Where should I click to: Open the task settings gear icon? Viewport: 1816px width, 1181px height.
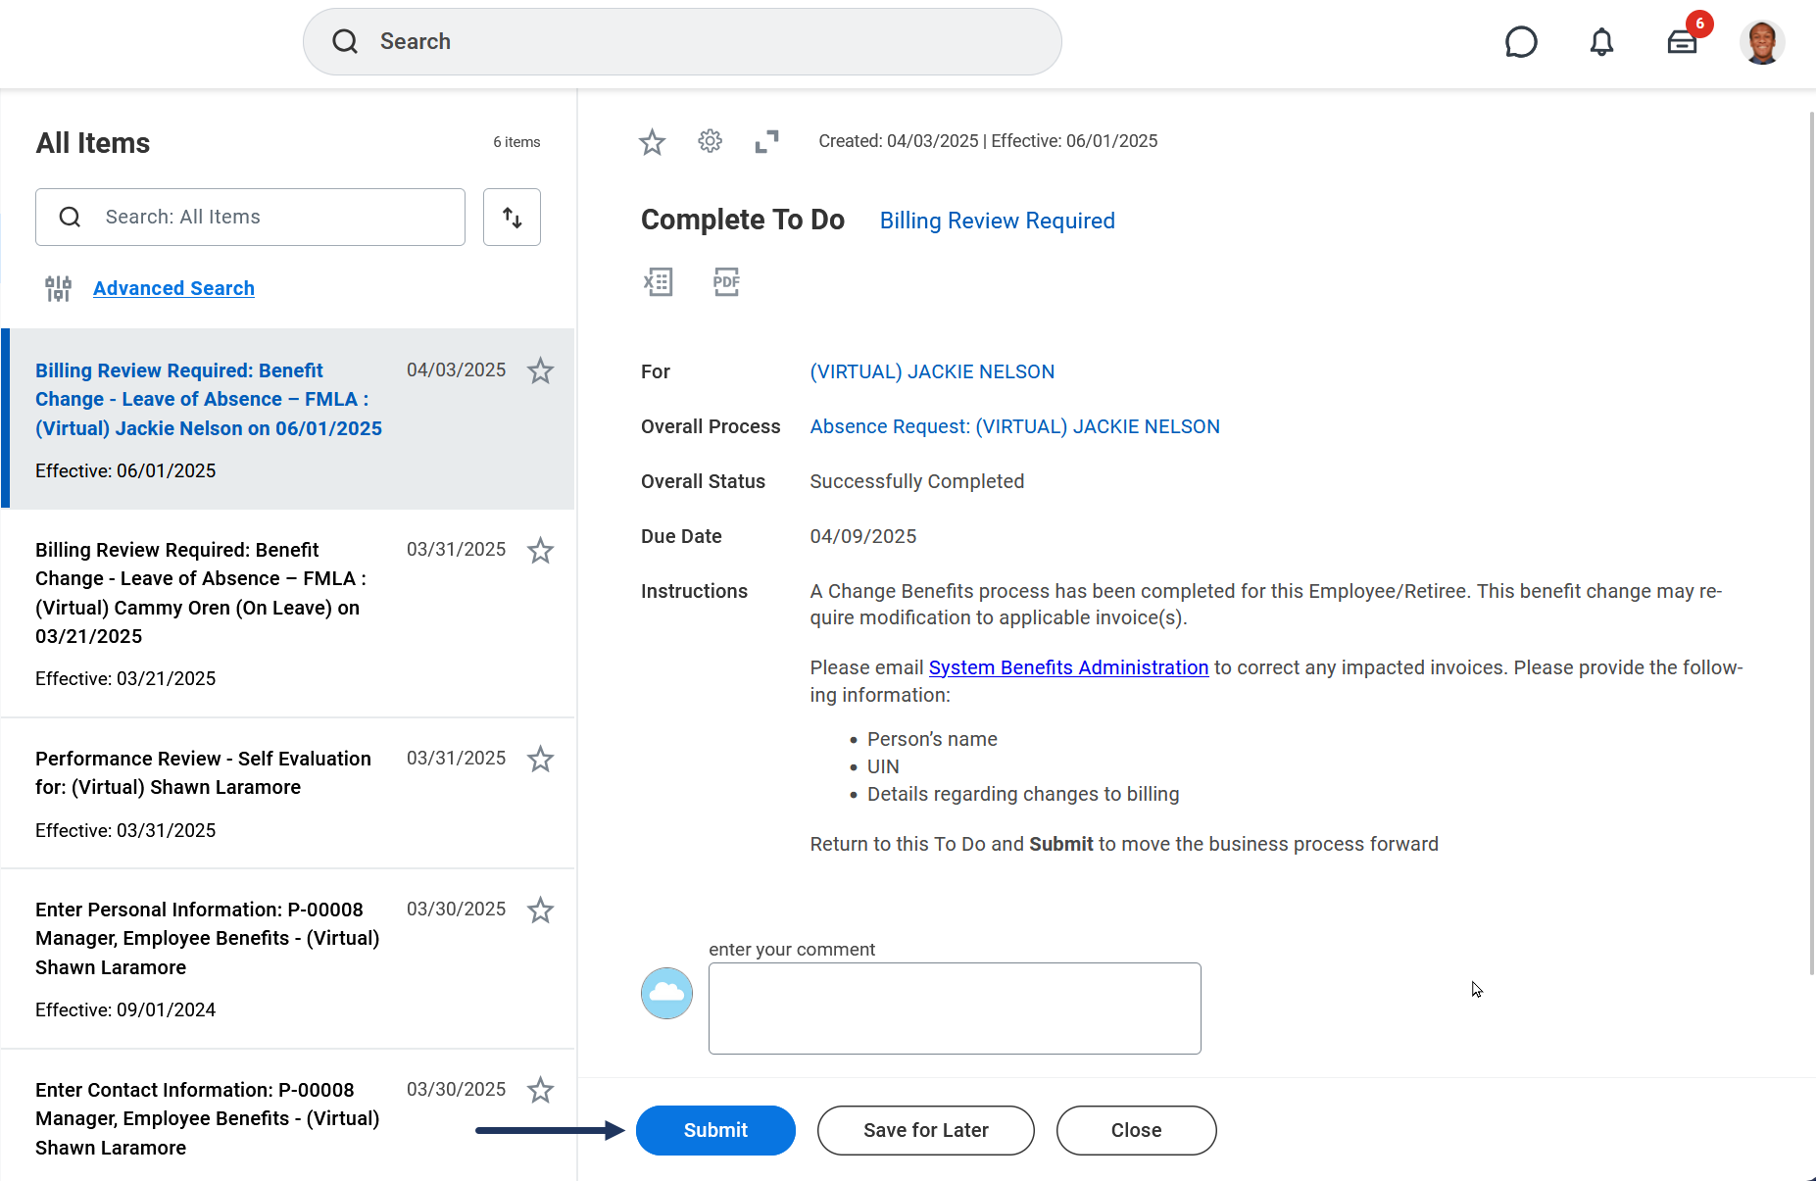(710, 141)
